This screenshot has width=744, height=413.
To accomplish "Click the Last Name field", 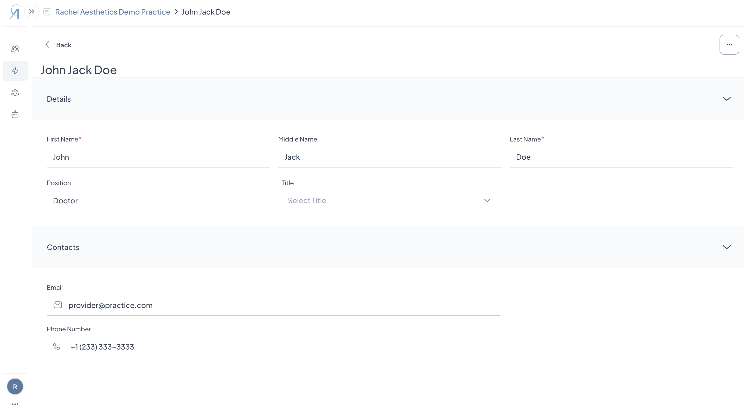I will tap(621, 157).
